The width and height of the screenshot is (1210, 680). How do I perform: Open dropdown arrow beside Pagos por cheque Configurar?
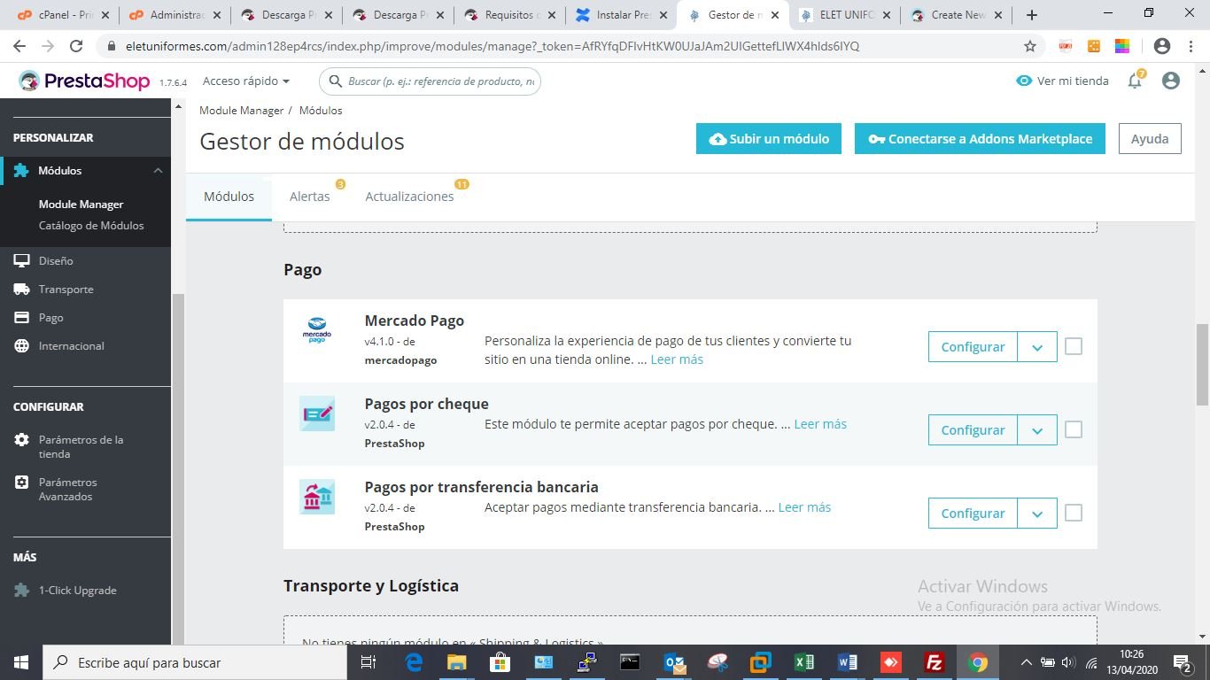pos(1037,430)
